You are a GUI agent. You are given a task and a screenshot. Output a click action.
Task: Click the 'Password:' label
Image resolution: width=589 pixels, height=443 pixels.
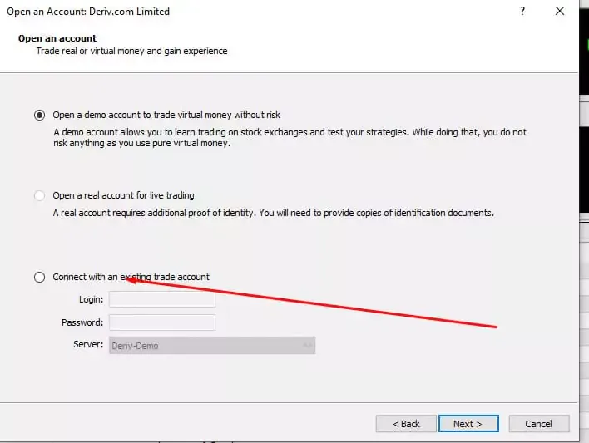[x=82, y=322]
